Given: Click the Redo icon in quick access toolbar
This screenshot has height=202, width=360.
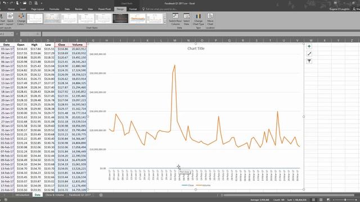Looking at the screenshot, I should (x=11, y=3).
